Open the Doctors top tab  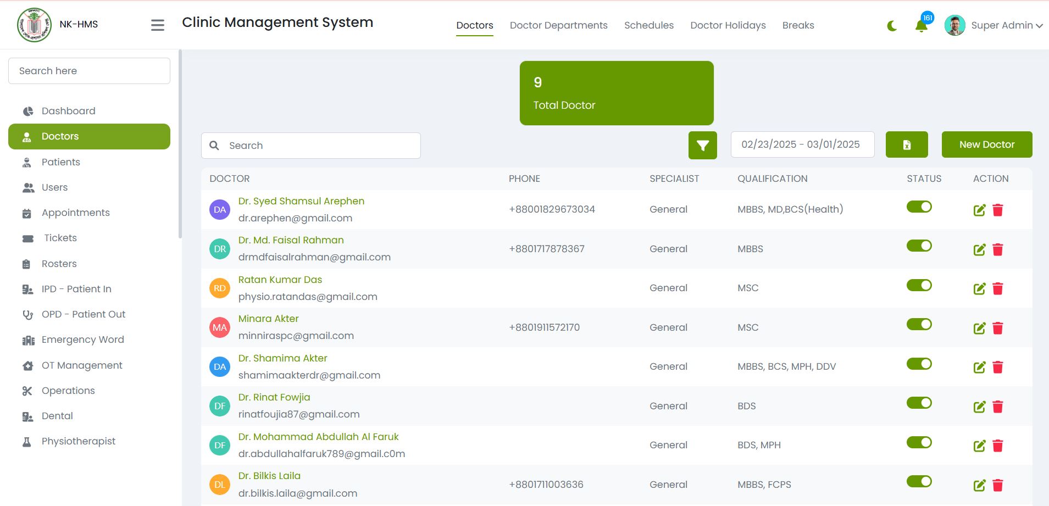475,25
